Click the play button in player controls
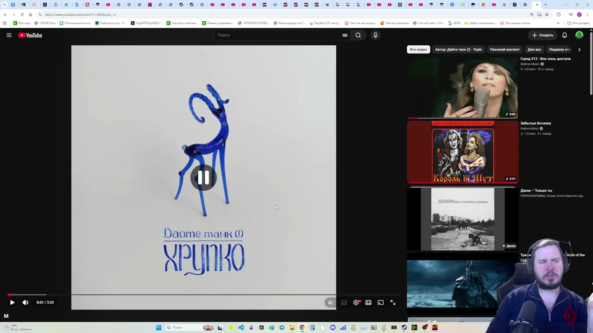Viewport: 593px width, 333px height. [x=13, y=302]
